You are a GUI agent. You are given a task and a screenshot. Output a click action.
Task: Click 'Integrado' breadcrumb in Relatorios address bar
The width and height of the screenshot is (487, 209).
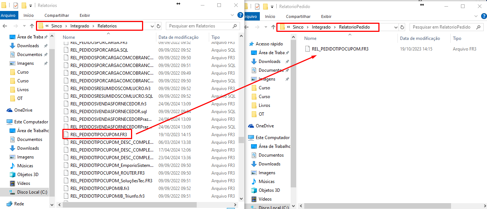coord(80,26)
